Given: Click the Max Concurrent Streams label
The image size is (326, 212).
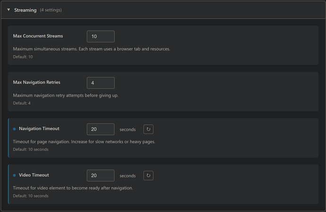Looking at the screenshot, I should (x=38, y=36).
